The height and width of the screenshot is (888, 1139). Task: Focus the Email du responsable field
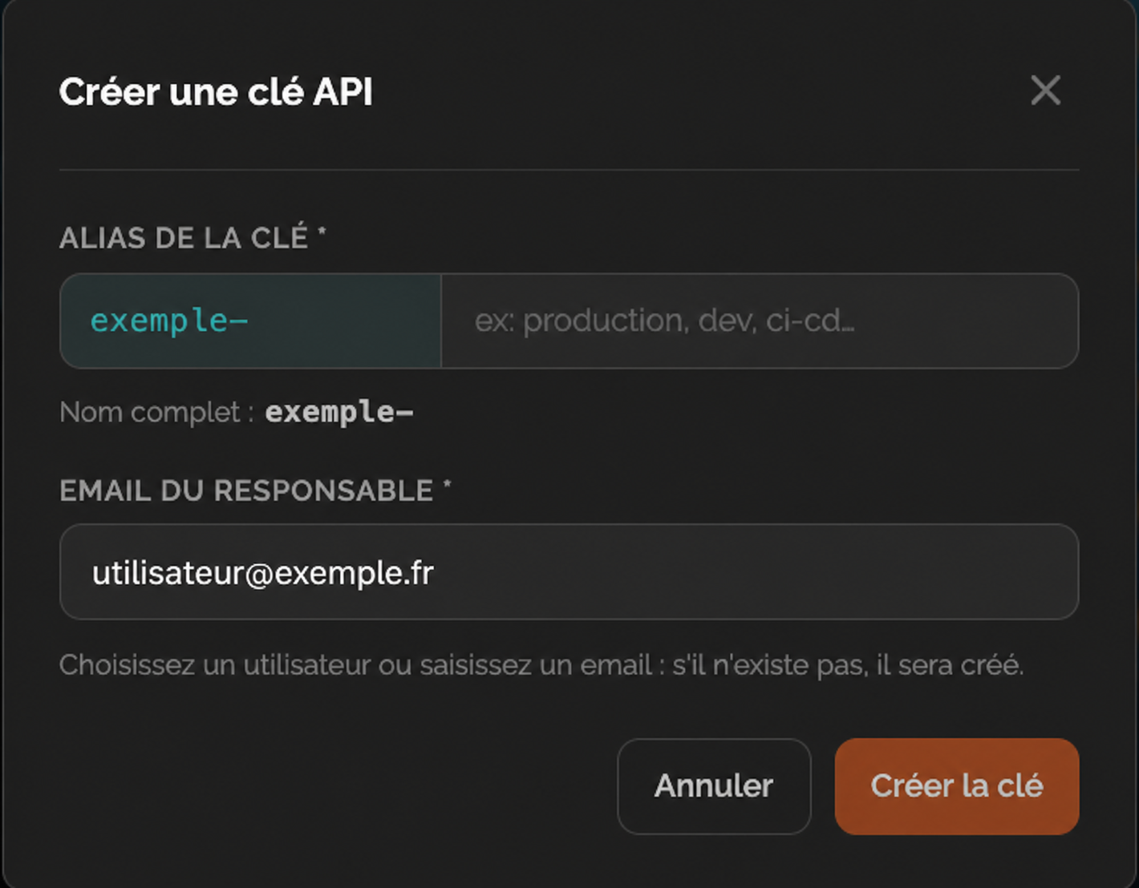(x=569, y=571)
